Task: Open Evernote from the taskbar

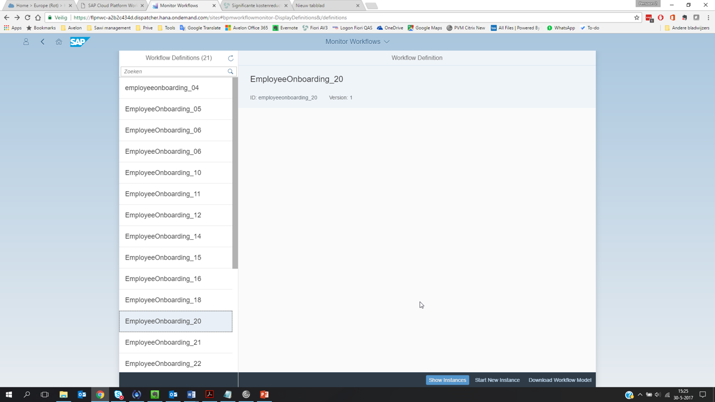Action: pos(155,395)
